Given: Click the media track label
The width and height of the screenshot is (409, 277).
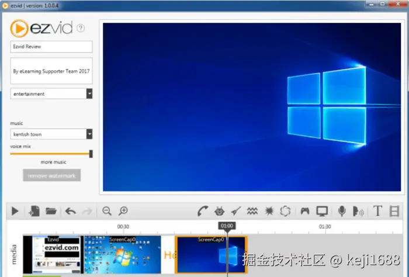Looking at the screenshot, I should [x=14, y=255].
